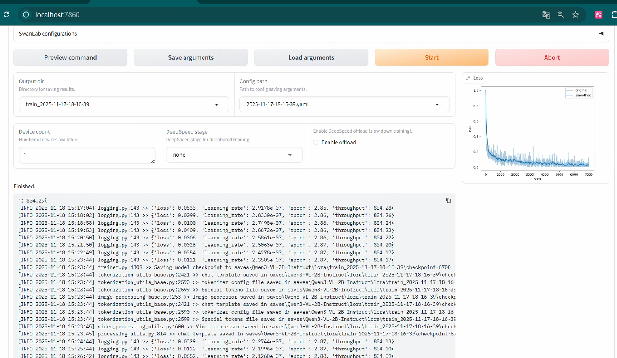This screenshot has width=617, height=358.
Task: Click the video_processing_utils.py log line
Action: pos(237,327)
